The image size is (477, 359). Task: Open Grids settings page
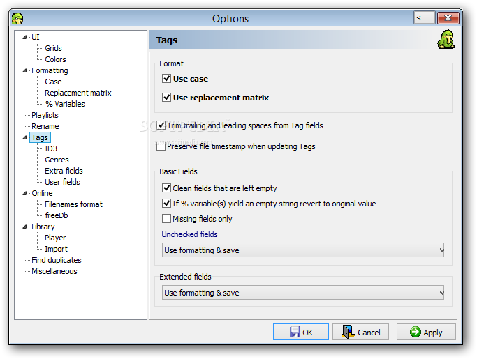53,48
